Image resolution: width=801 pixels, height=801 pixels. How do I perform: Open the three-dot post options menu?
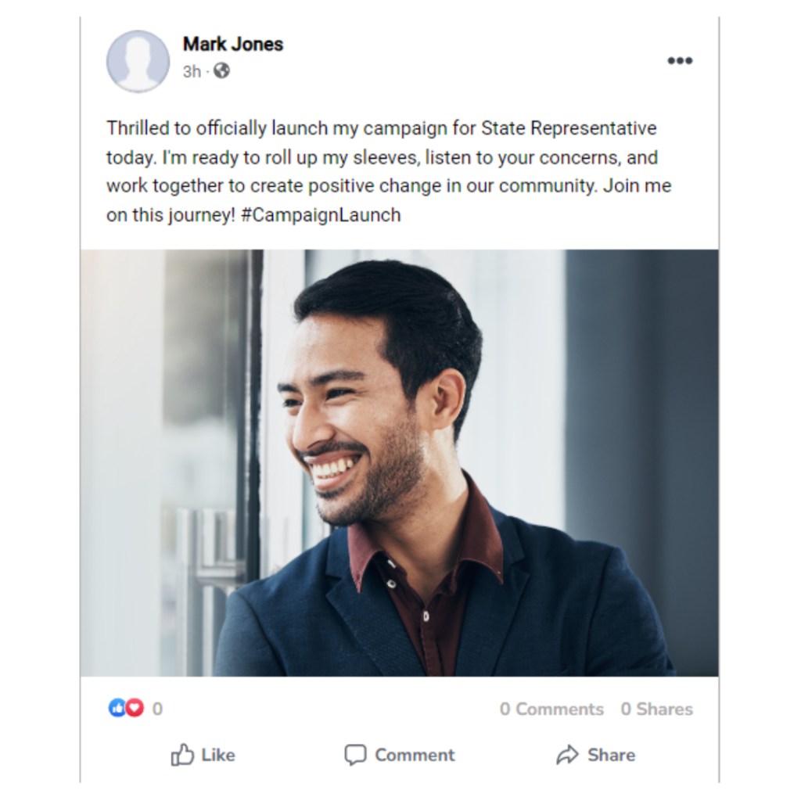(x=680, y=61)
